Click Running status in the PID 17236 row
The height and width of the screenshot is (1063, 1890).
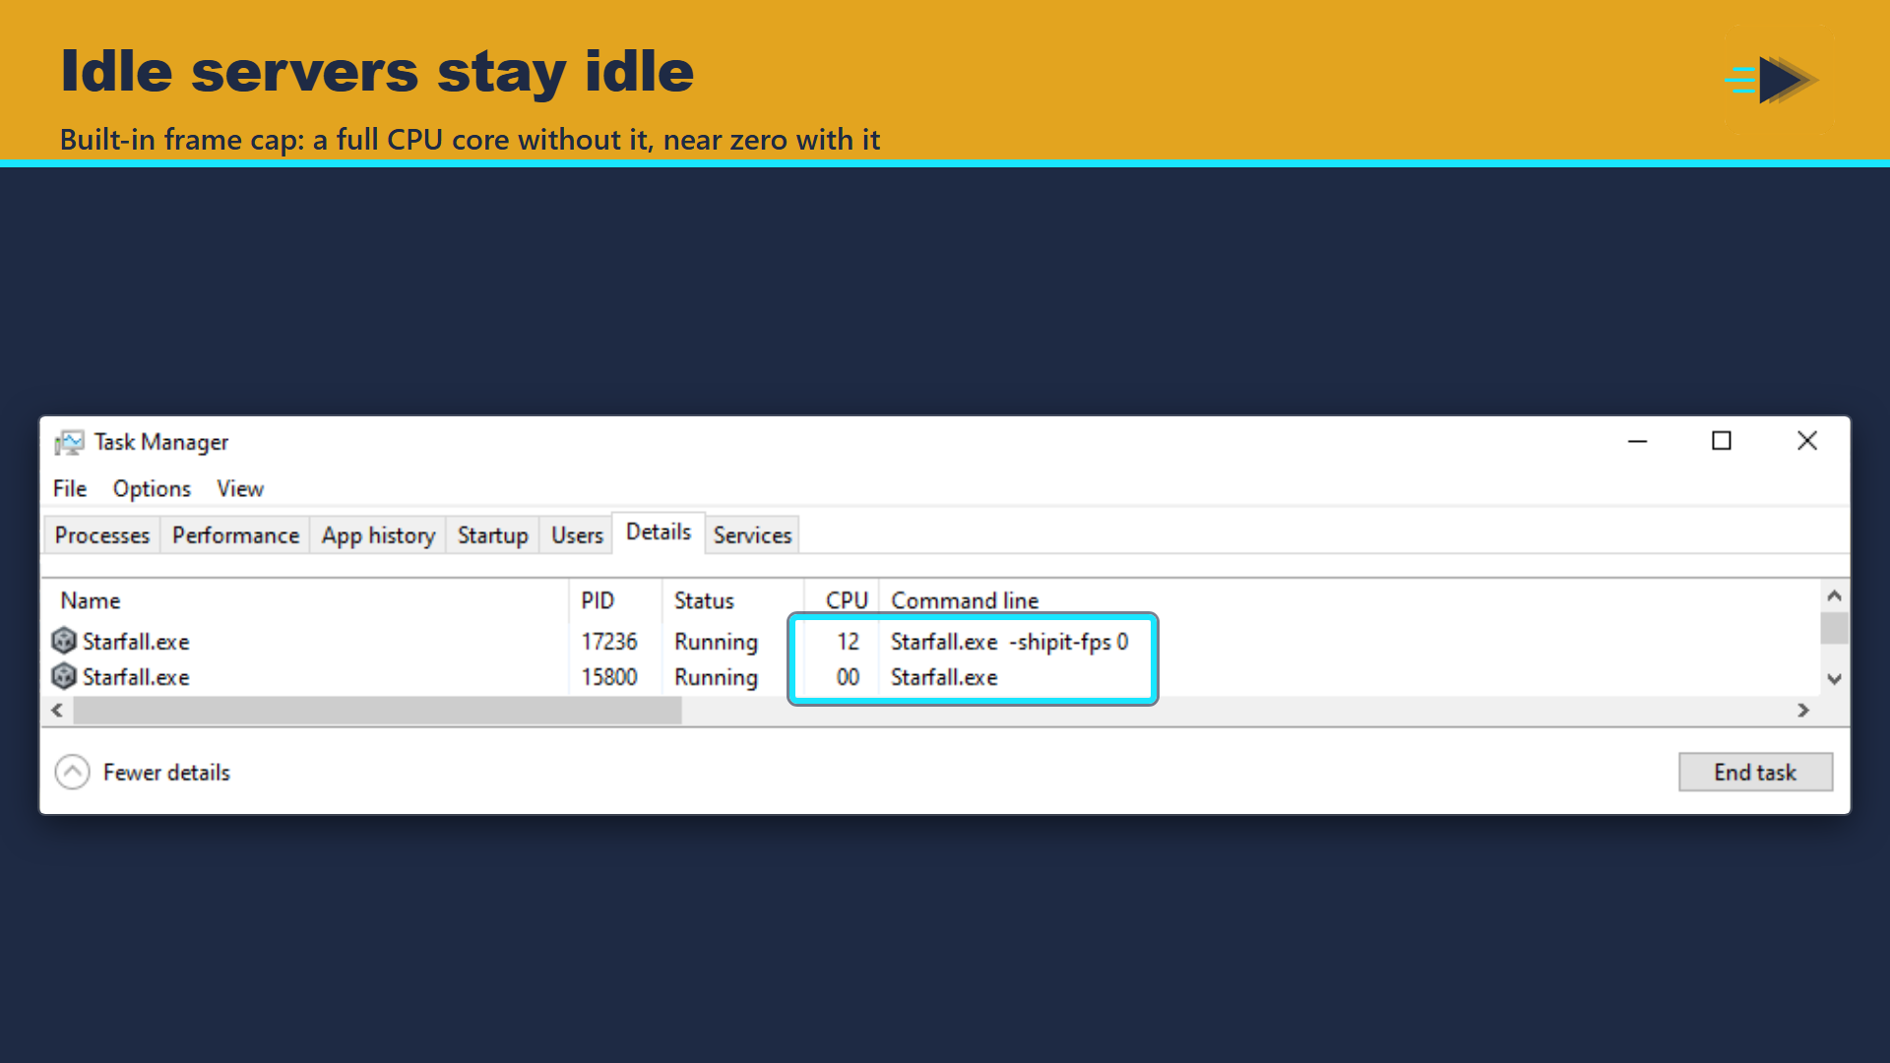(716, 642)
